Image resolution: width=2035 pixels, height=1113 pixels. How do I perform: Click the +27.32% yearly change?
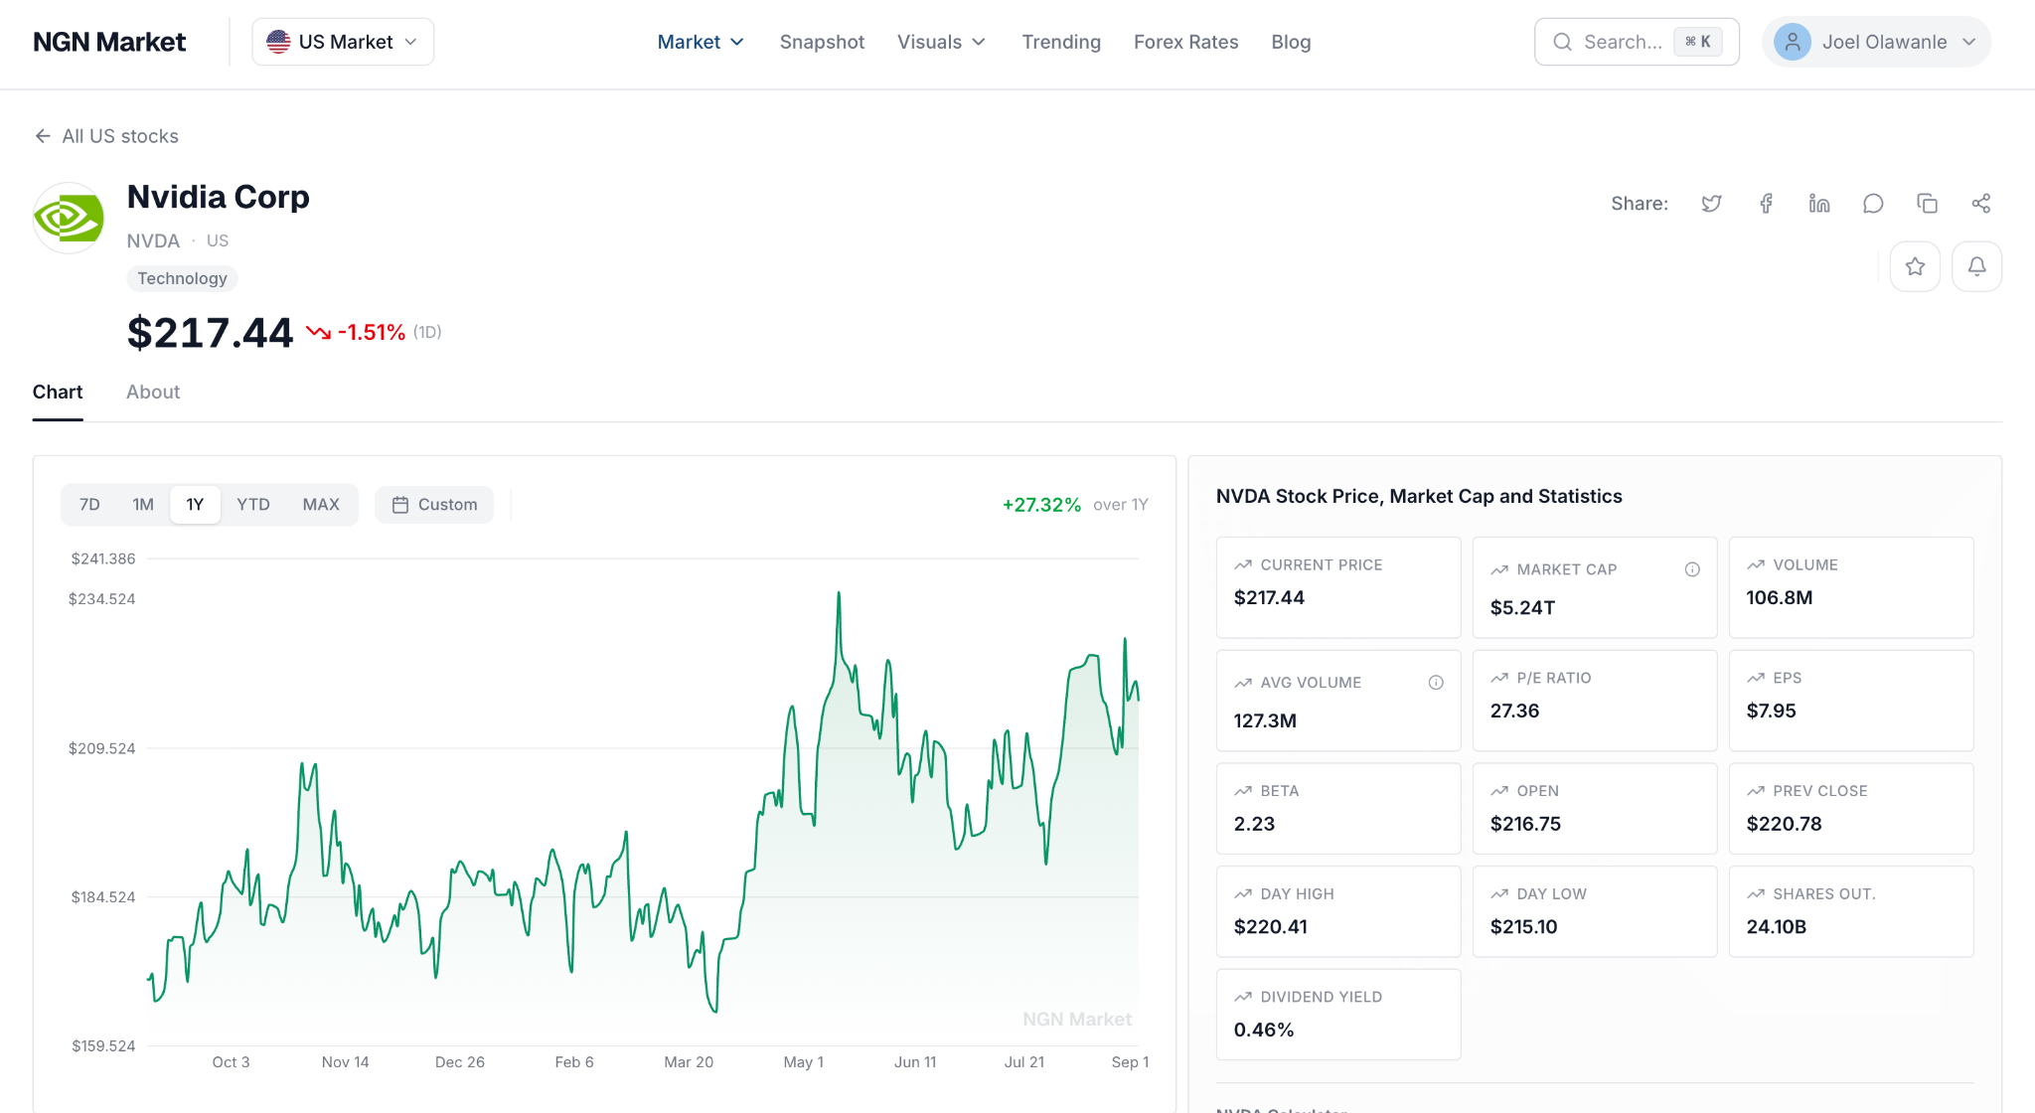pyautogui.click(x=1041, y=505)
